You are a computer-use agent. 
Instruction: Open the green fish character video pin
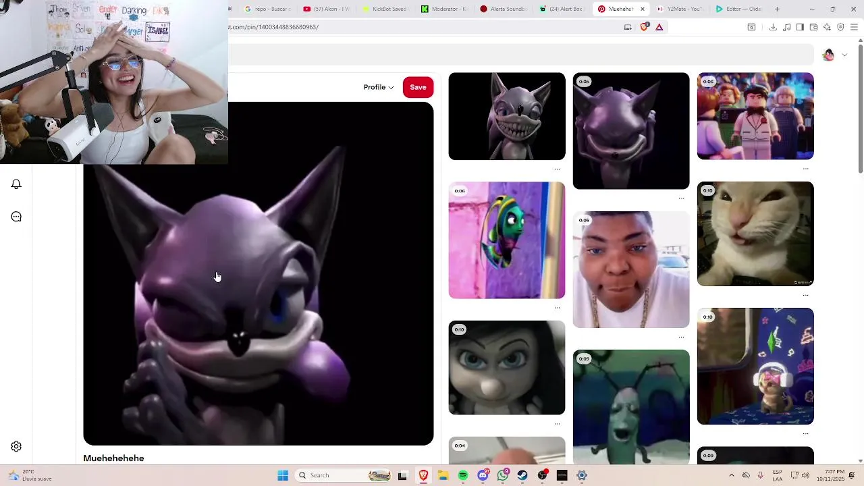click(507, 240)
